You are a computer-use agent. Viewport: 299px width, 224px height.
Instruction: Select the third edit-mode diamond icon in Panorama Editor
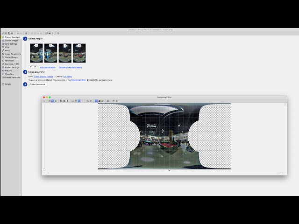tap(56, 101)
